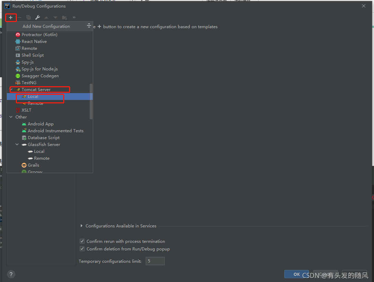Click the collapse/sort icon beside Add New Configuration
The height and width of the screenshot is (282, 374).
click(89, 25)
